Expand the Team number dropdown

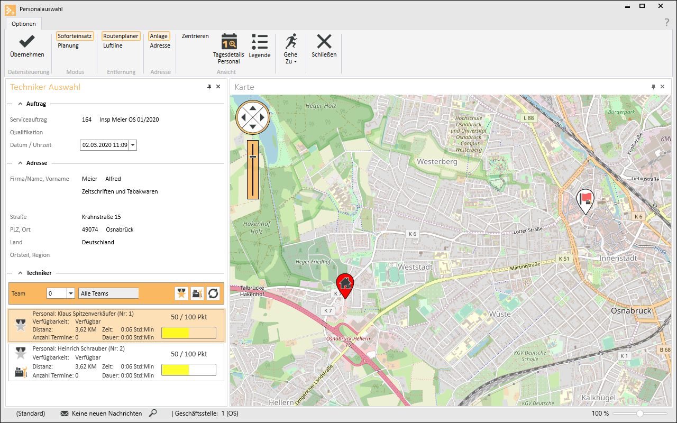point(70,293)
